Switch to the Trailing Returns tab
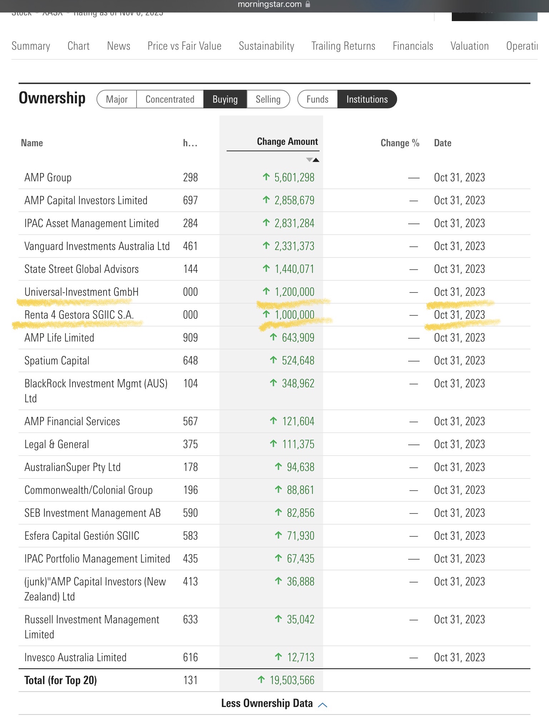The image size is (549, 717). click(x=343, y=46)
